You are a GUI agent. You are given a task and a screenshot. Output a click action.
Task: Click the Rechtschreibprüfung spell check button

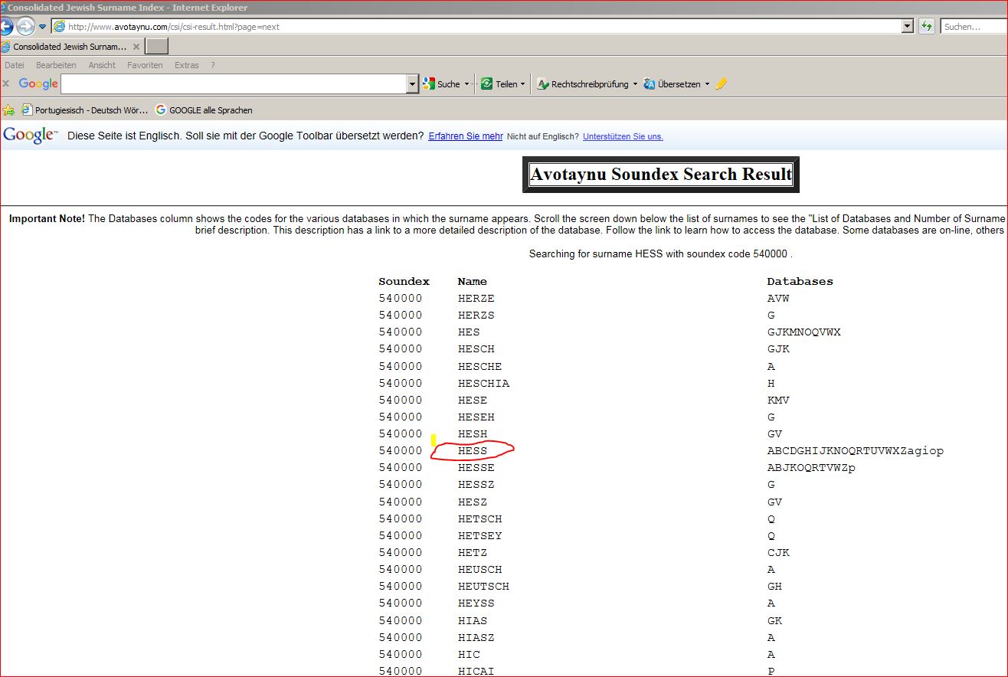coord(582,84)
